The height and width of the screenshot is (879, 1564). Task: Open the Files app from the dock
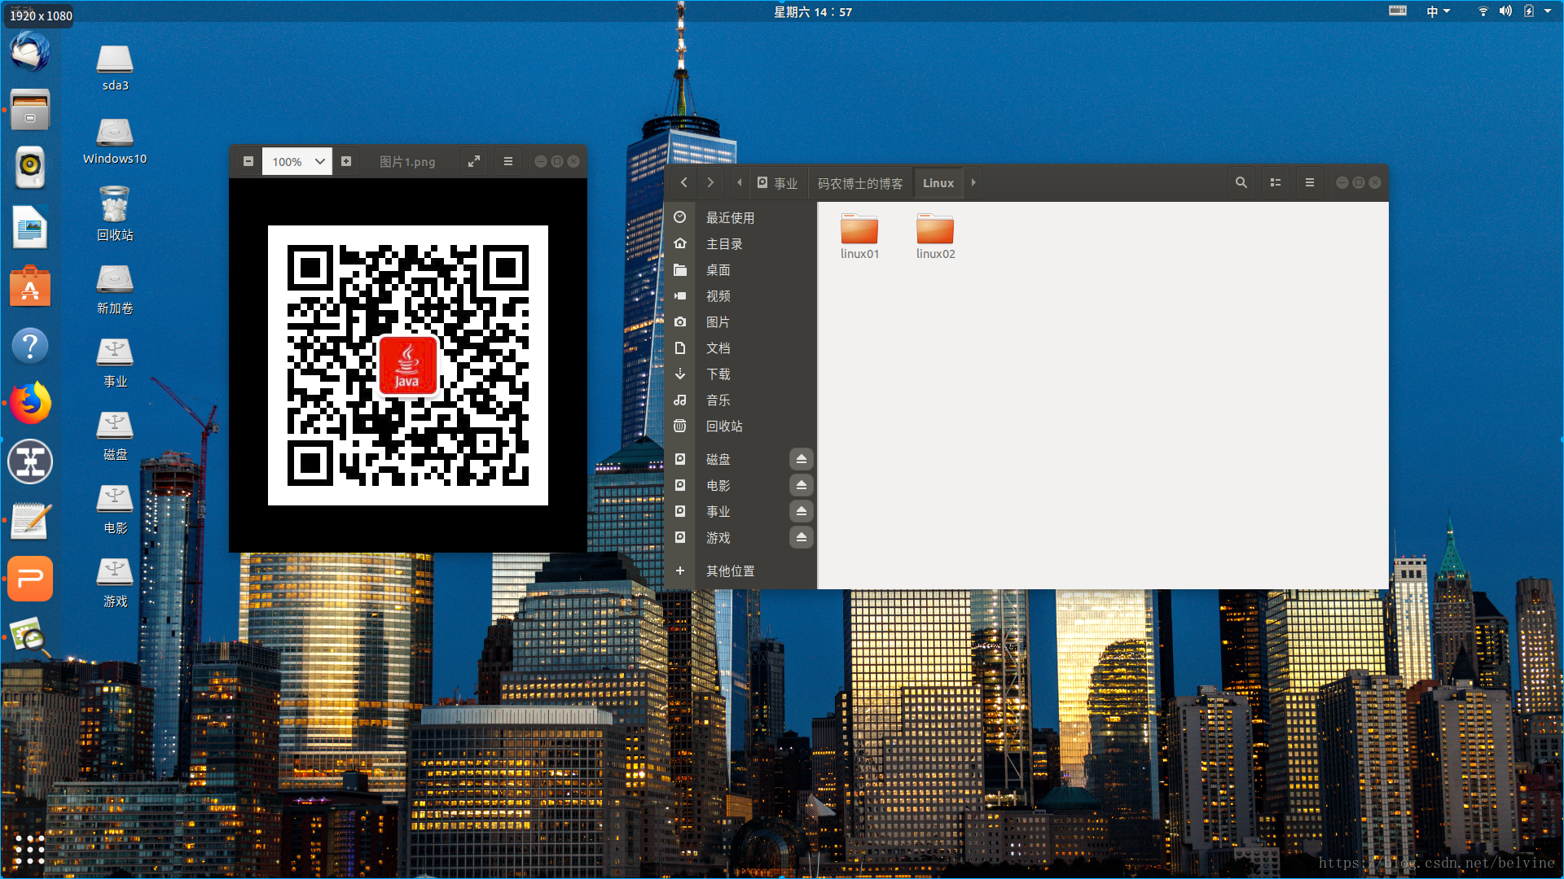pyautogui.click(x=30, y=110)
